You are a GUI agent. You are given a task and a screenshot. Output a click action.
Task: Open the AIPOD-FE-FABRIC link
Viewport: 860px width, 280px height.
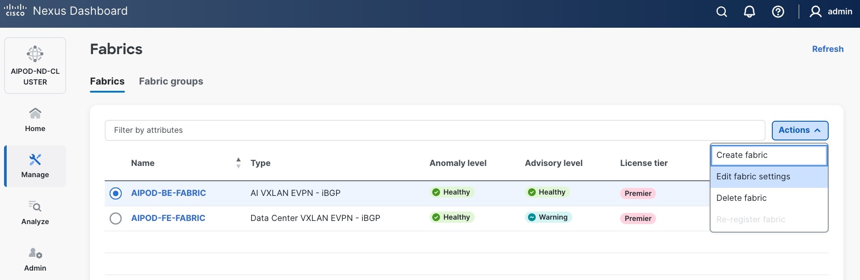coord(168,218)
